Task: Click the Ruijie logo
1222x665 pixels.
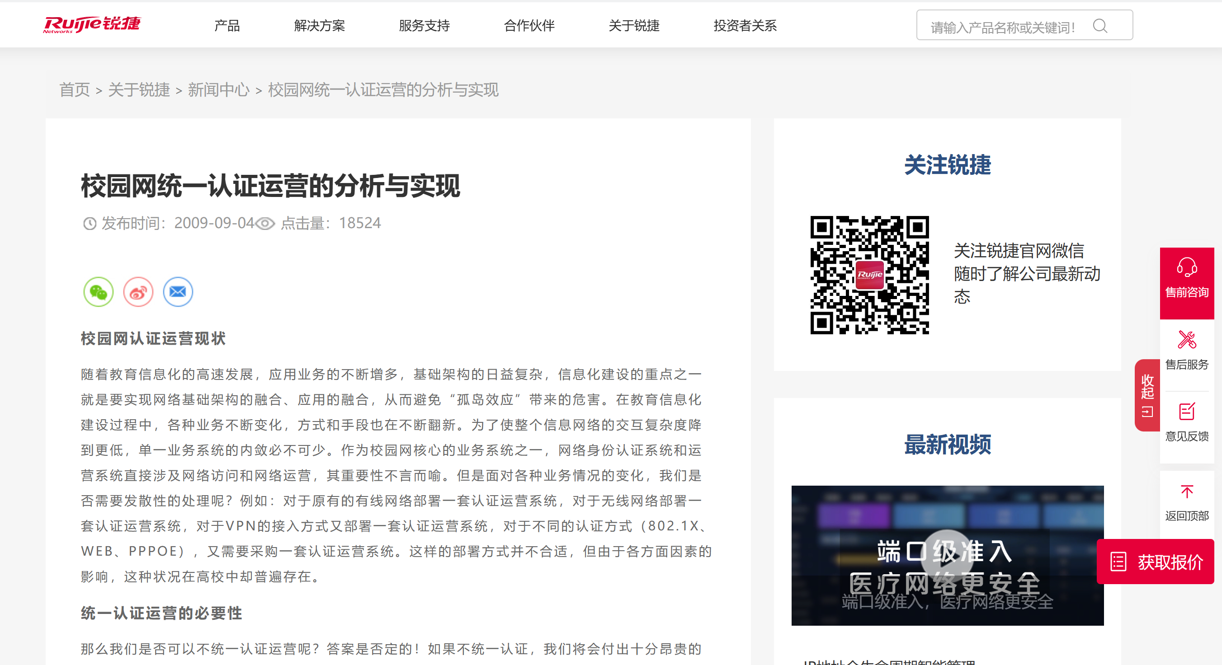Action: (92, 24)
